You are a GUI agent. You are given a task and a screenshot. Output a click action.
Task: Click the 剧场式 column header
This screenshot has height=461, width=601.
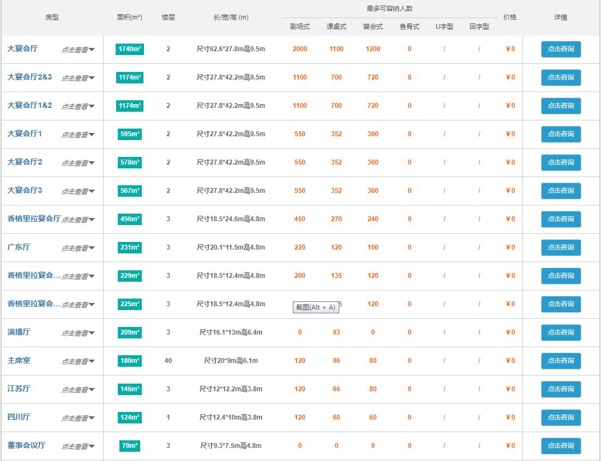[300, 27]
